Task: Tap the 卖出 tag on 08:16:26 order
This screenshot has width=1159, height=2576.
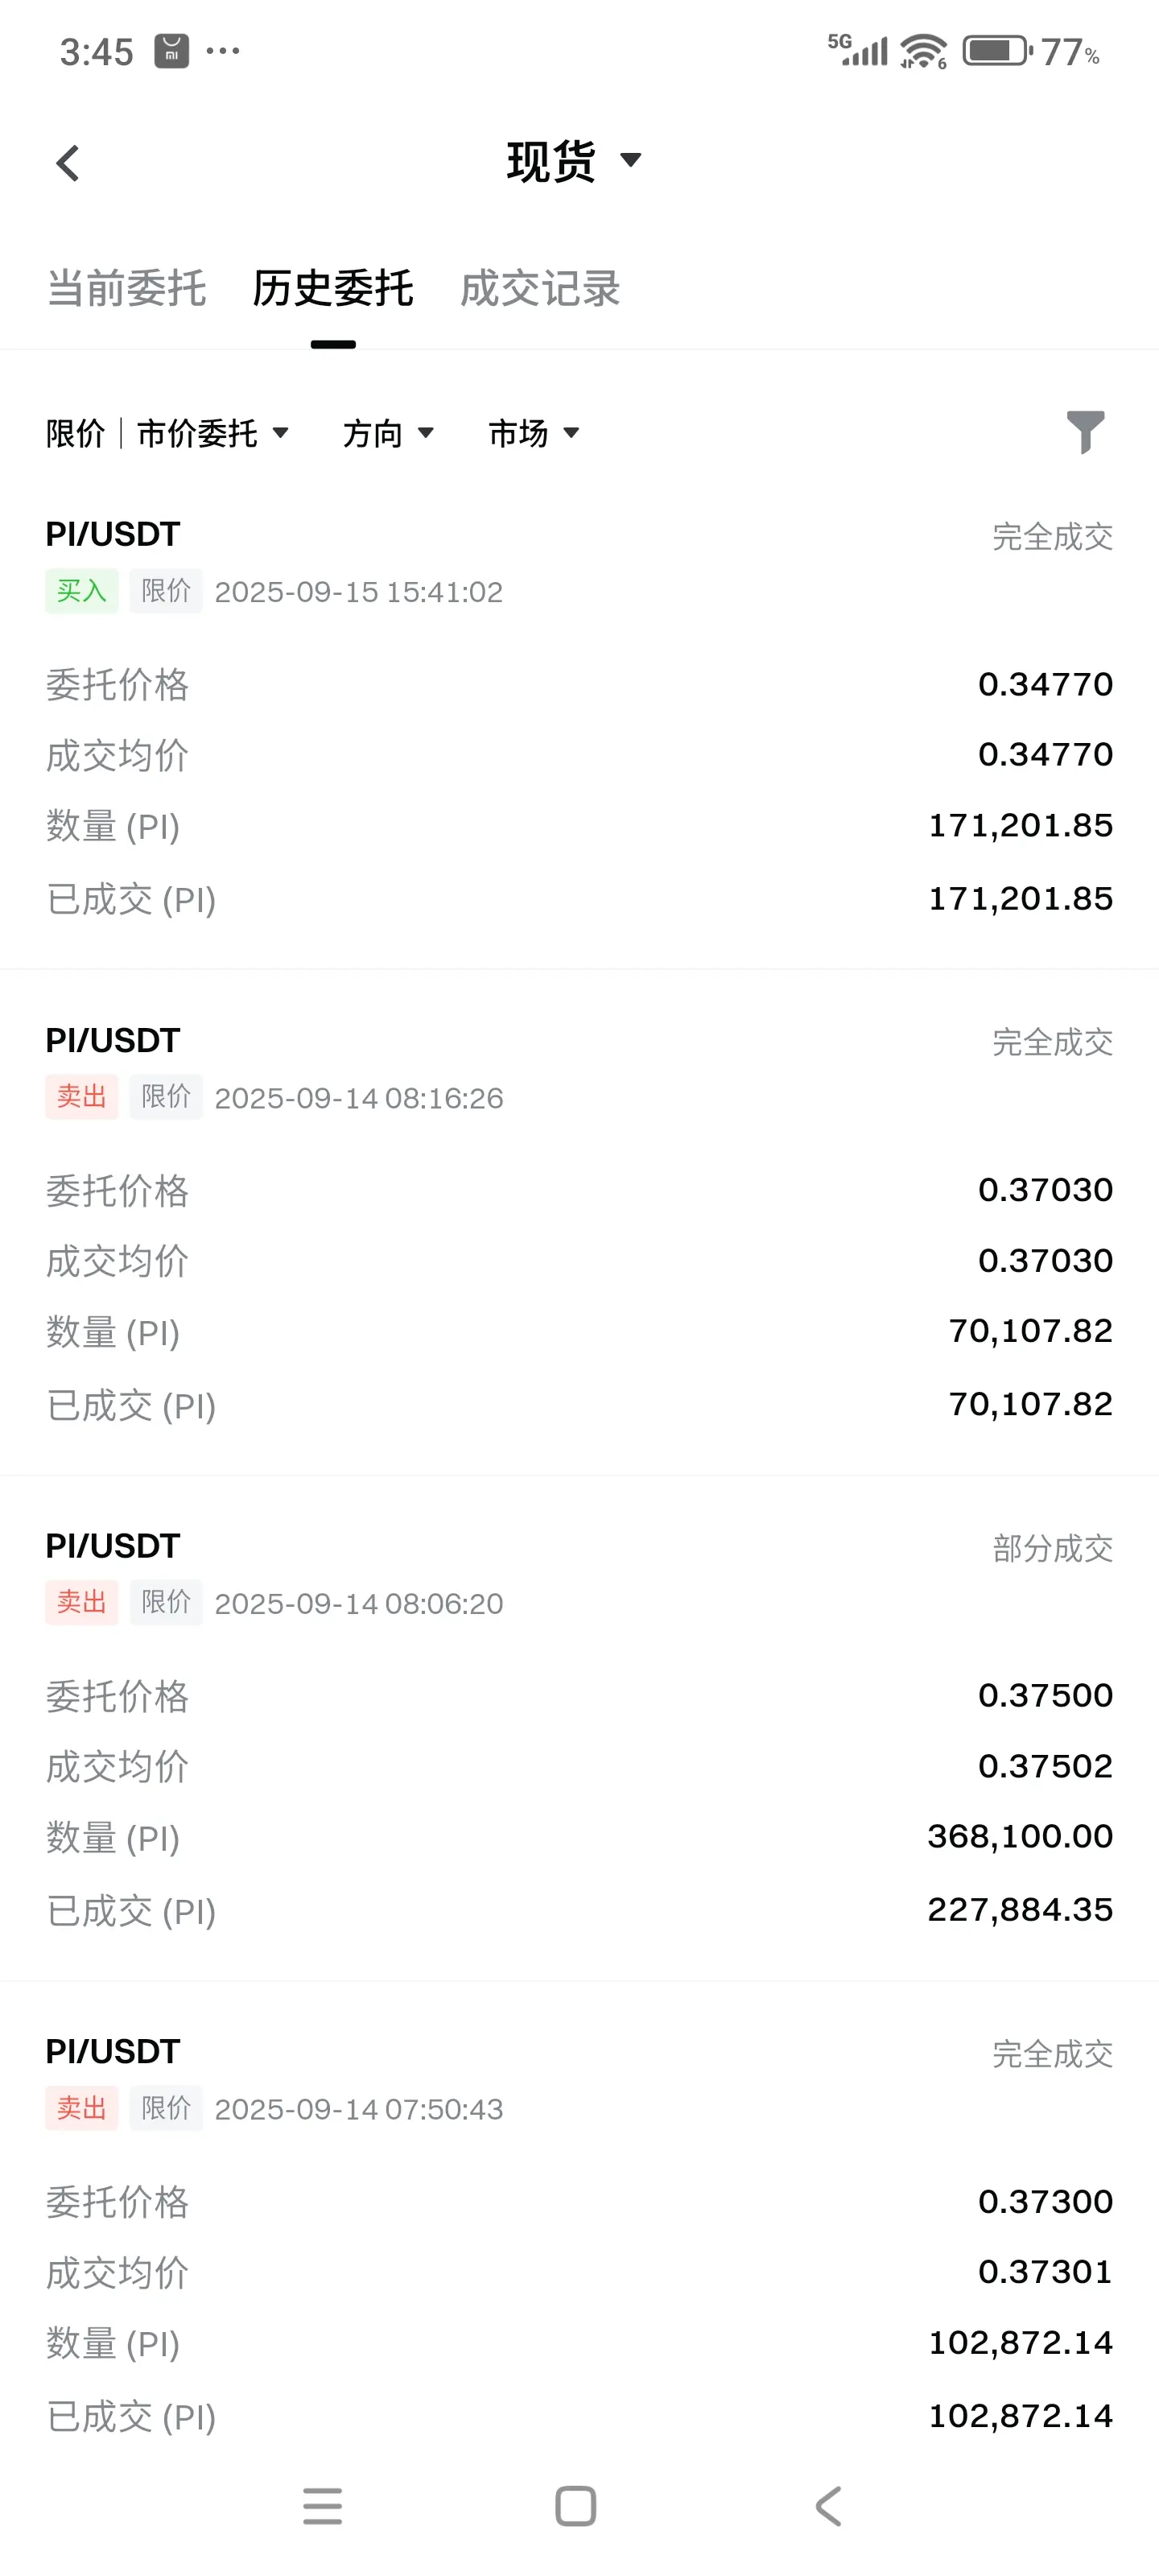Action: click(x=82, y=1097)
